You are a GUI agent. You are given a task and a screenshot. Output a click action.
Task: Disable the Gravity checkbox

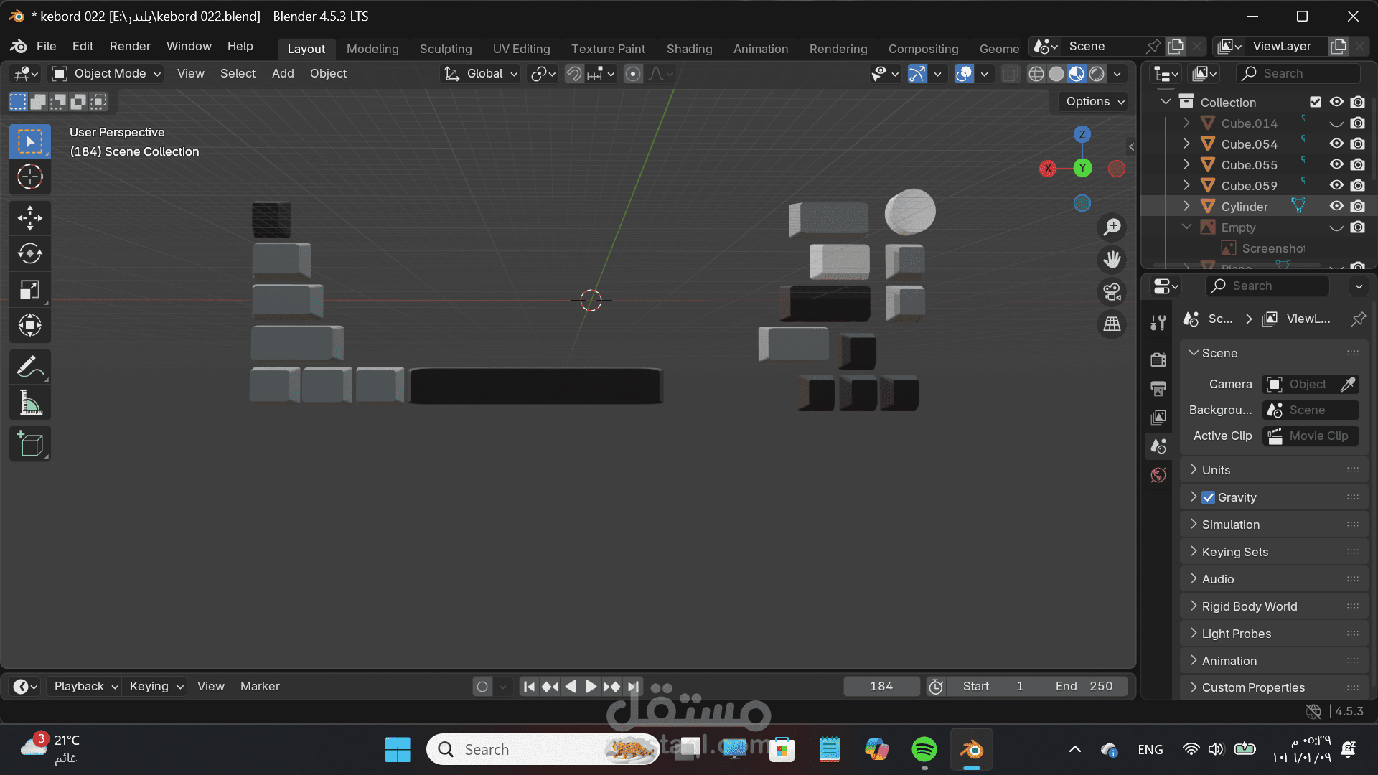pyautogui.click(x=1209, y=497)
